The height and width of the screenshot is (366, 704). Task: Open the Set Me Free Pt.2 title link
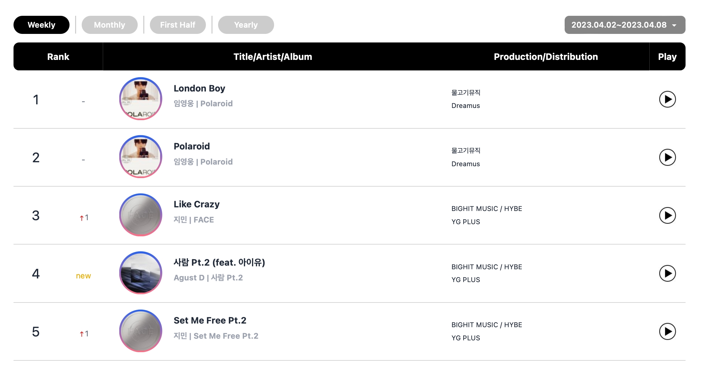pos(210,320)
